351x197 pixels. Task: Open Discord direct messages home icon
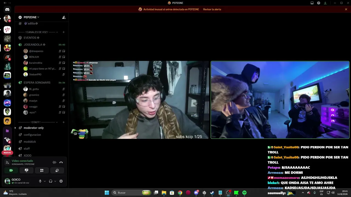click(x=7, y=10)
